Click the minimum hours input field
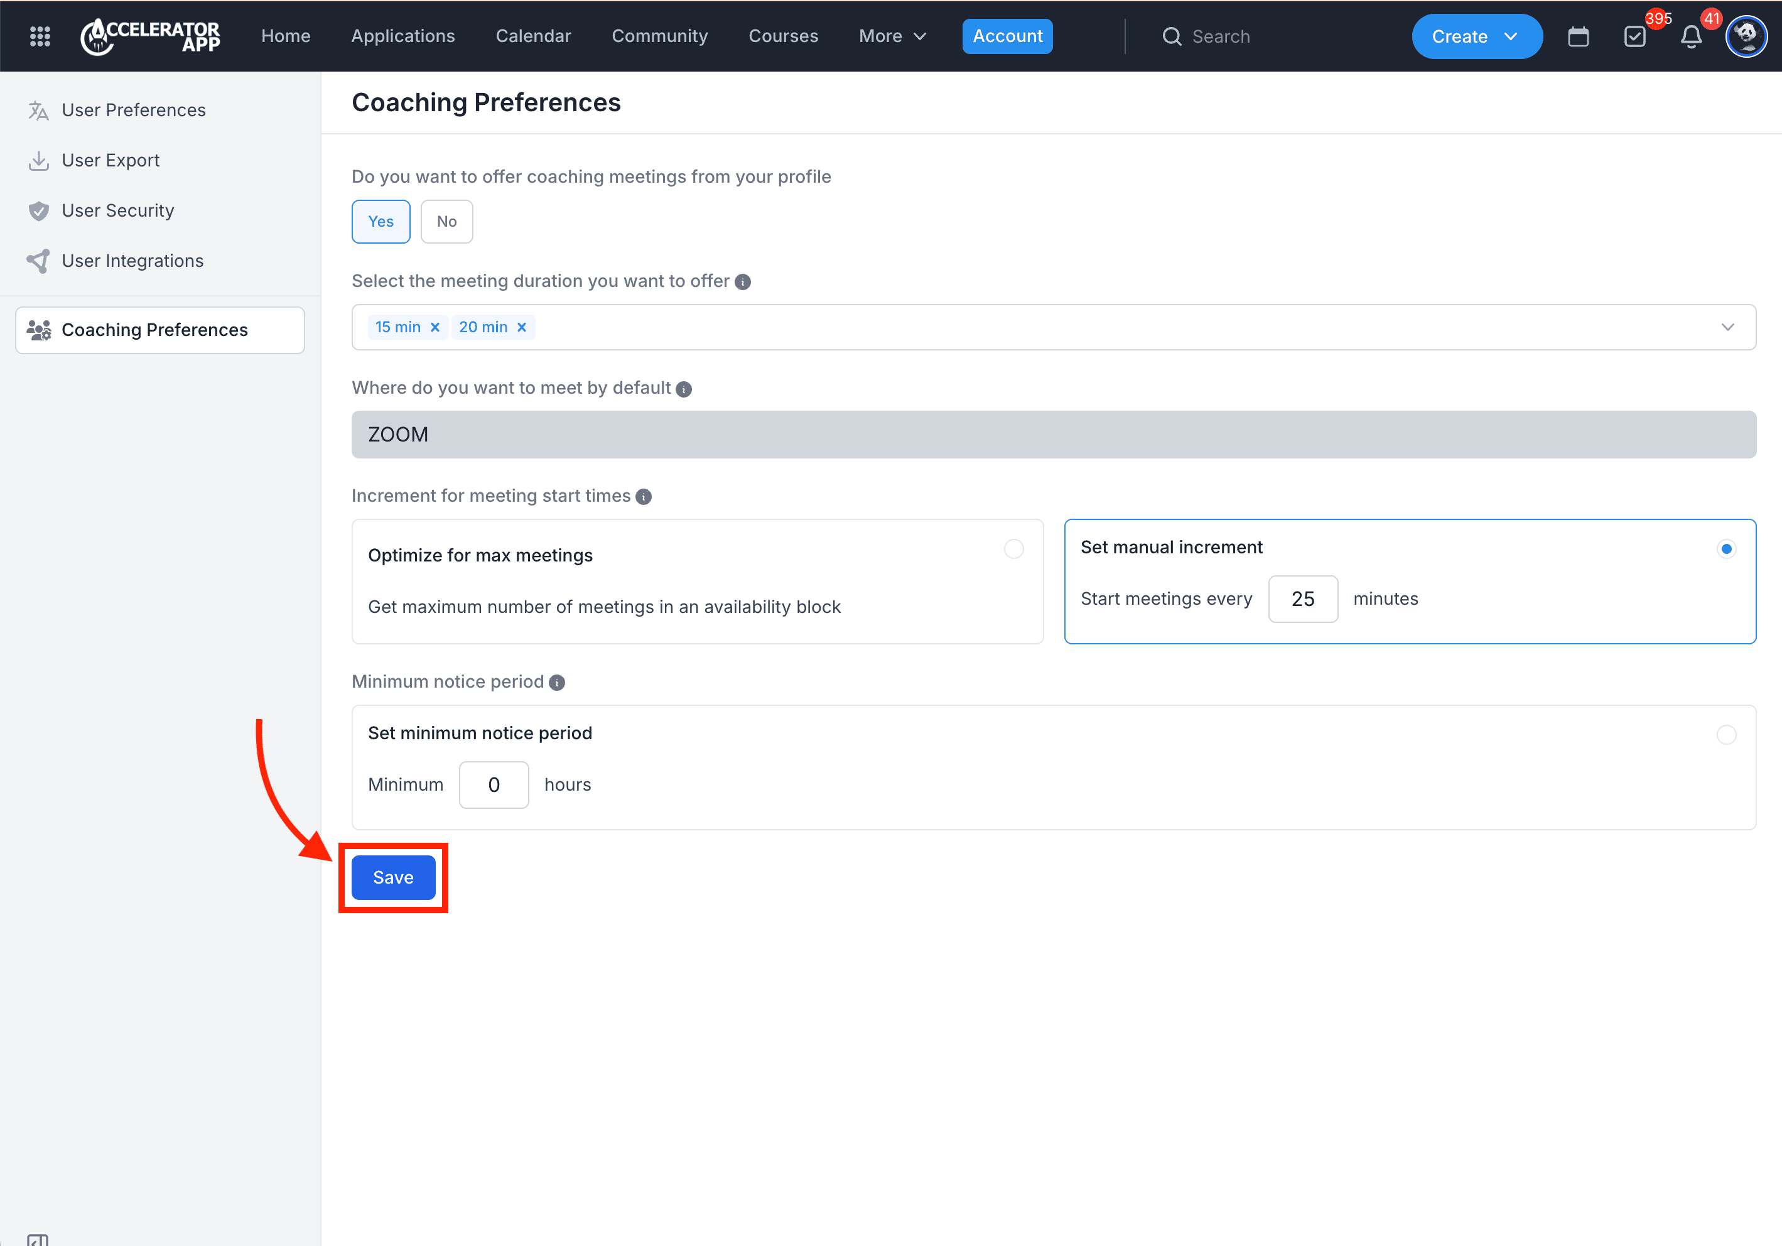The image size is (1782, 1246). click(x=494, y=785)
